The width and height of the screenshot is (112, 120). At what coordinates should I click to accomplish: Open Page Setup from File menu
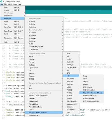pos(13,31)
